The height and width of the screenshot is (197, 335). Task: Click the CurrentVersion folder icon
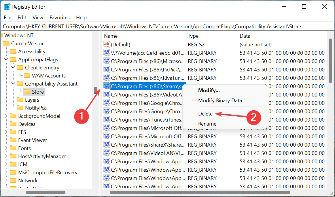(6, 43)
